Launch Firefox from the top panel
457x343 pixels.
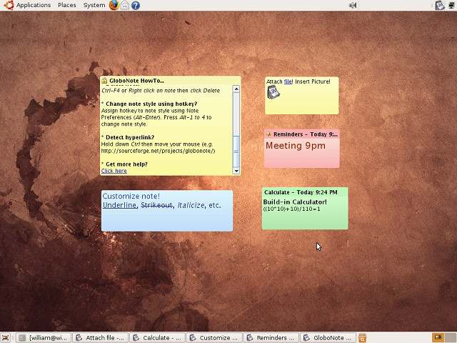click(114, 5)
